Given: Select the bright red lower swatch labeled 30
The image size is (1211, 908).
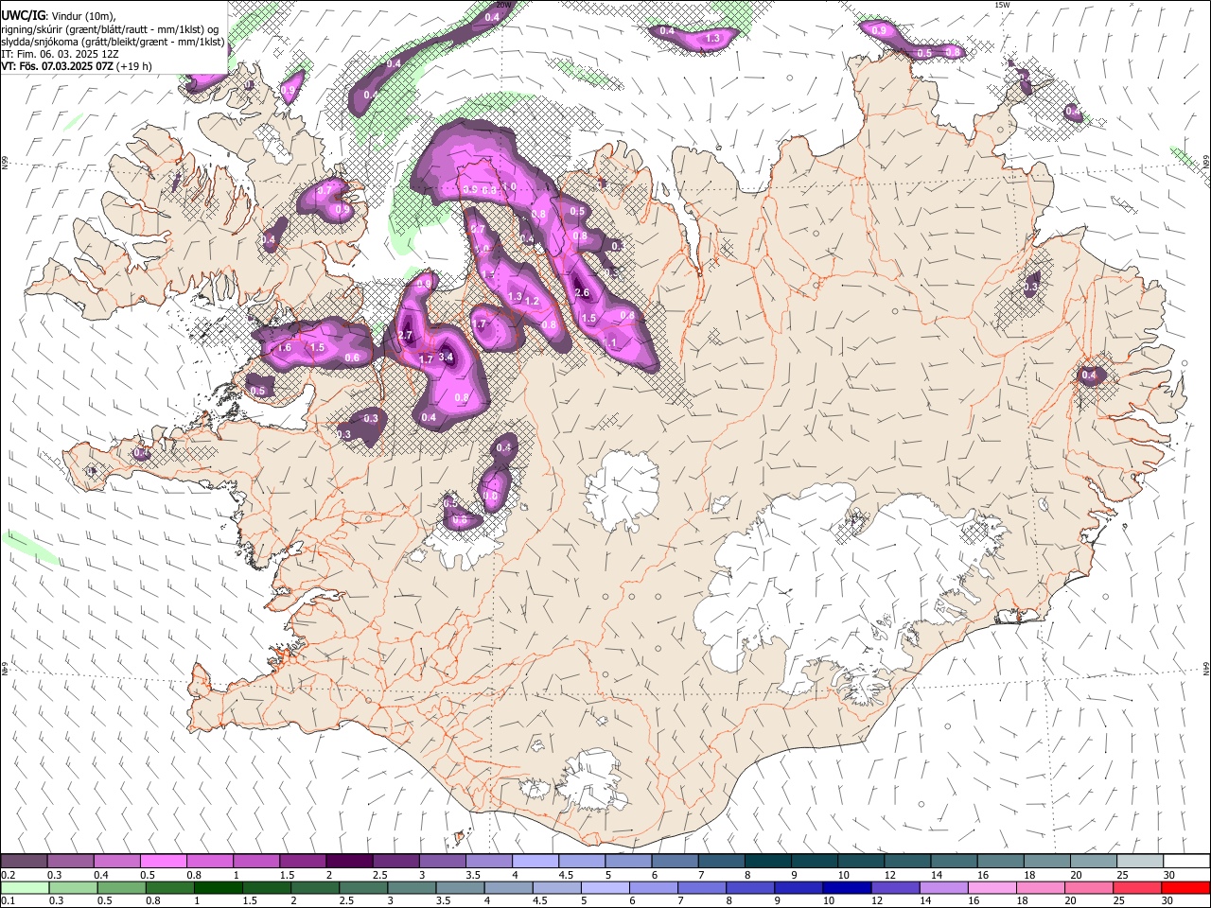Looking at the screenshot, I should point(1185,887).
